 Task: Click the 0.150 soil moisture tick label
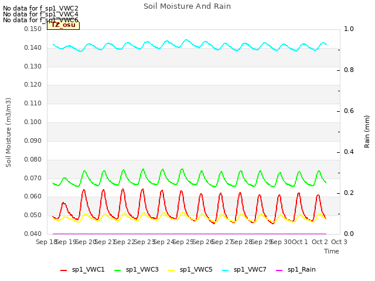(33, 29)
